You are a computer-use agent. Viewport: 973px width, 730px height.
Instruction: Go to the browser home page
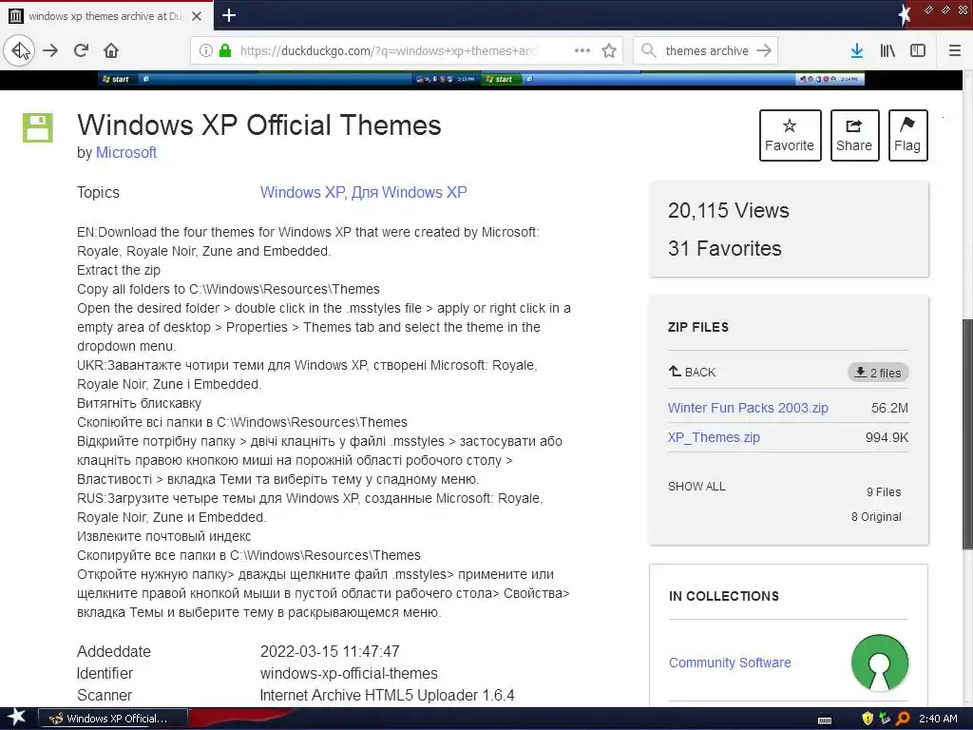click(111, 51)
